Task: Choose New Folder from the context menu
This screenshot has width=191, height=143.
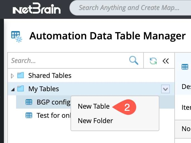Action: 95,121
